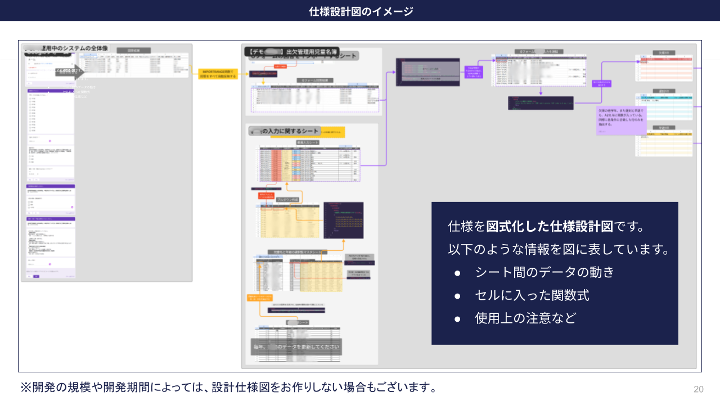Click the footnote starting with ※開発の規模
720x405 pixels.
228,388
